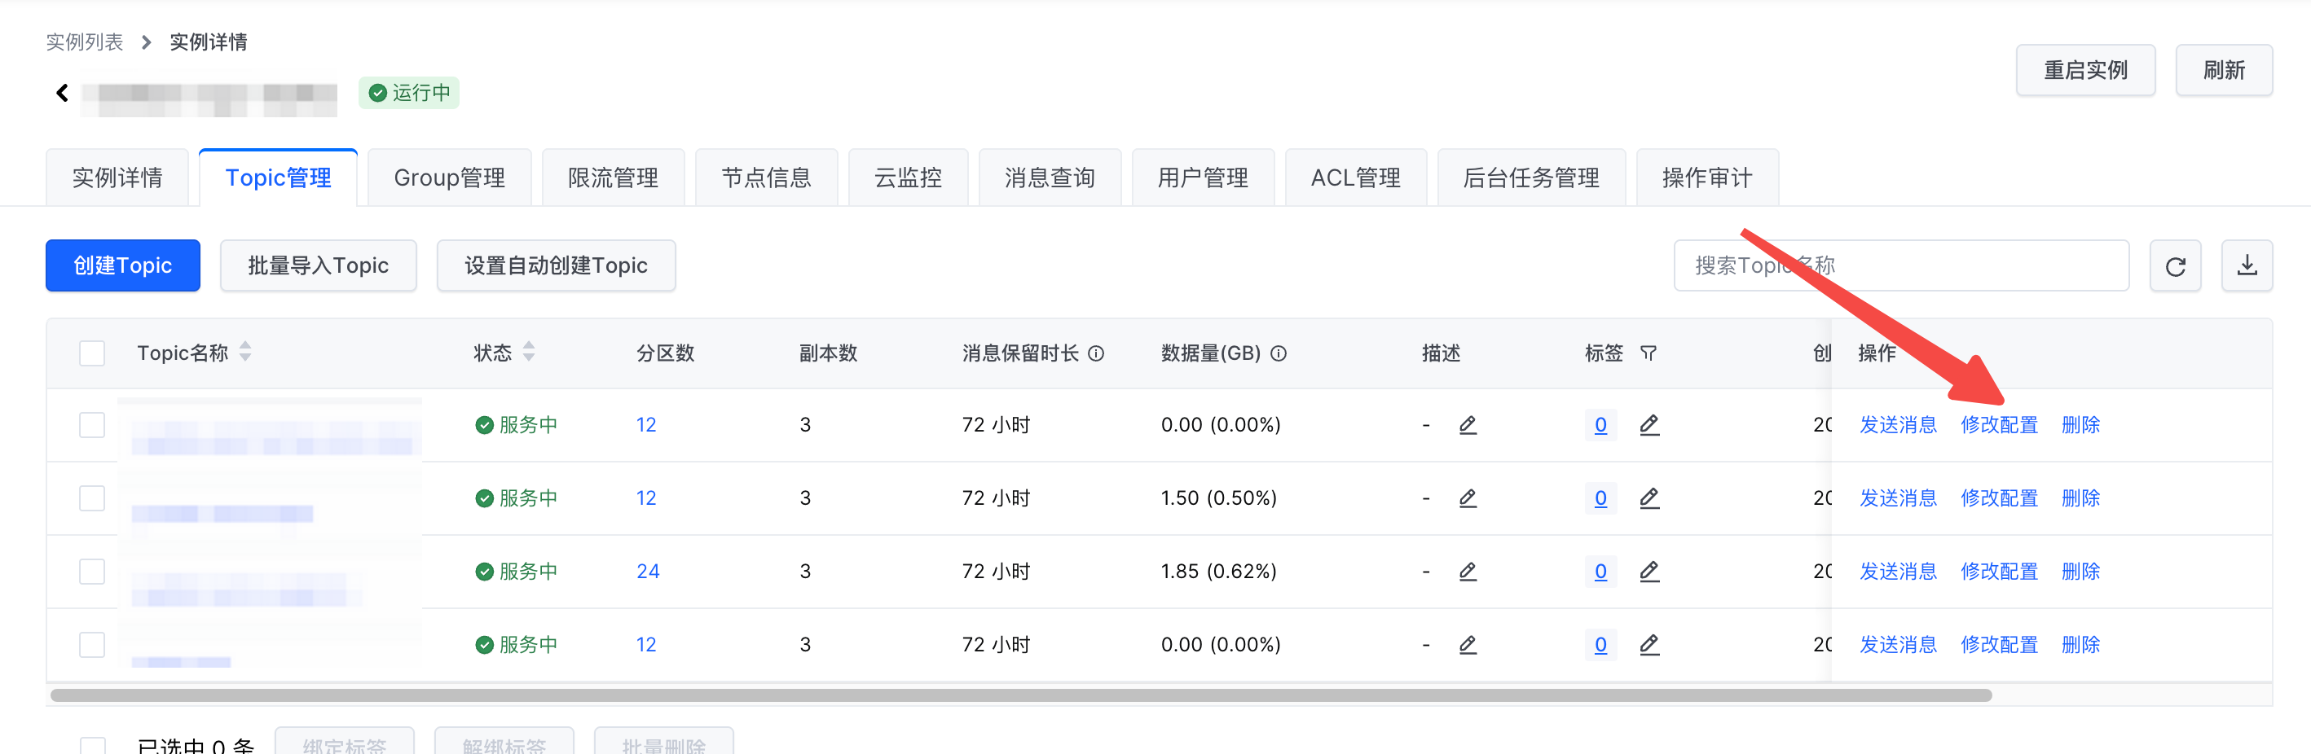Check the checkbox of 1.50 (0.50%) row
The height and width of the screenshot is (754, 2311).
pos(91,498)
